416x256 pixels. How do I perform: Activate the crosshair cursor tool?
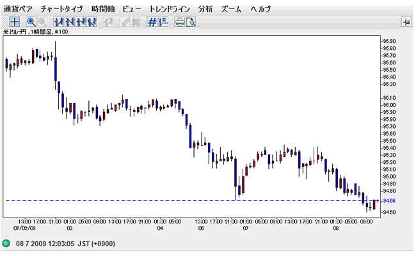[14, 22]
